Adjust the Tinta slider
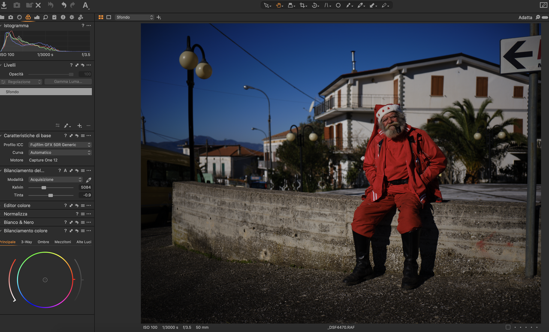 tap(51, 195)
